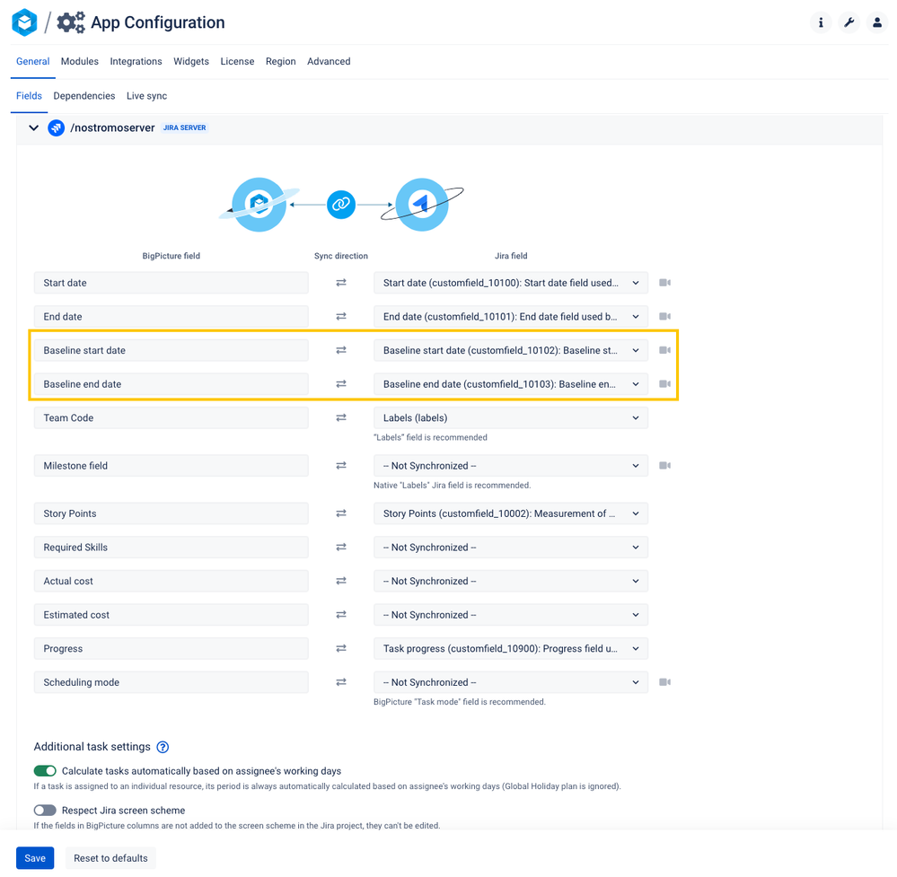Click sync arrows for Milestone field
897x877 pixels.
coord(341,466)
